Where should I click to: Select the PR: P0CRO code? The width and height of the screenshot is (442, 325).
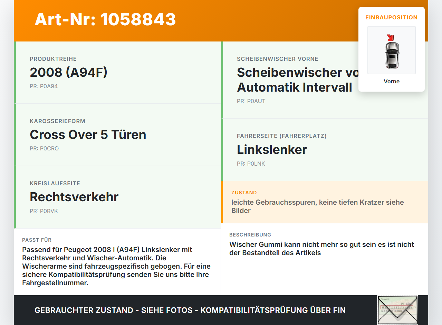44,148
